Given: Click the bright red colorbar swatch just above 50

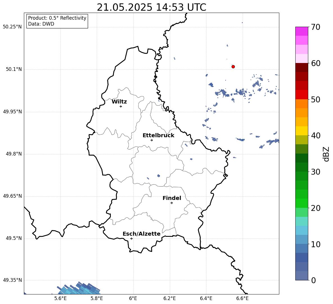Looking at the screenshot, I should click(301, 95).
